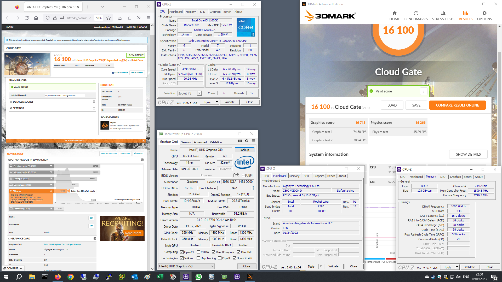Open 3DMark STRESS TESTS section
Viewport: 502px width, 282px height.
pos(443,16)
